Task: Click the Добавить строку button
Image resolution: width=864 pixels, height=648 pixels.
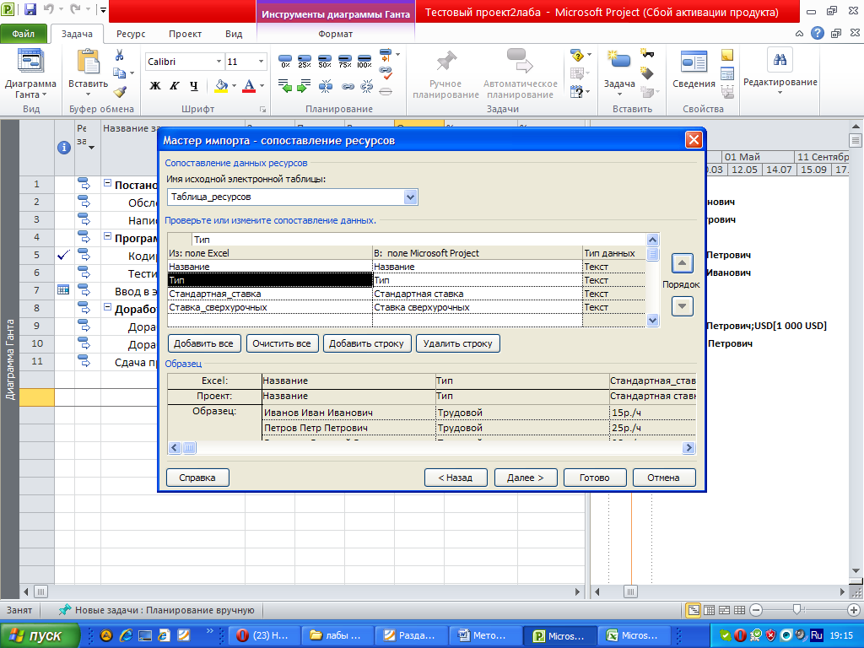Action: pos(366,343)
